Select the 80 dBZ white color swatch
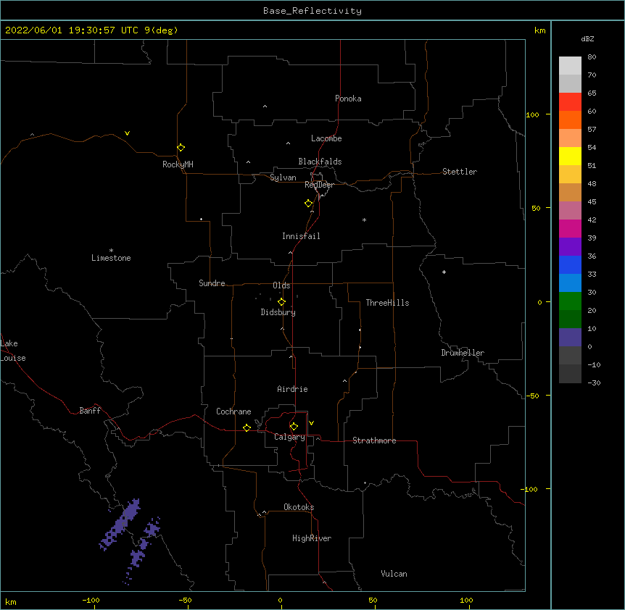Image resolution: width=625 pixels, height=610 pixels. tap(570, 66)
